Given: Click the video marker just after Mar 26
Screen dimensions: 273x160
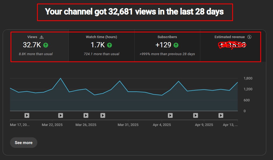Looking at the screenshot, I should point(103,115).
